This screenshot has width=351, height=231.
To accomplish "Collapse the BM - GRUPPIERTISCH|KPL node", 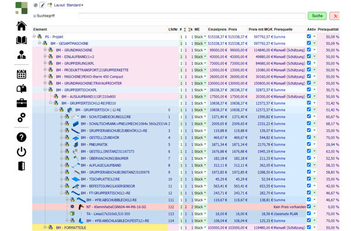I will click(x=45, y=89).
